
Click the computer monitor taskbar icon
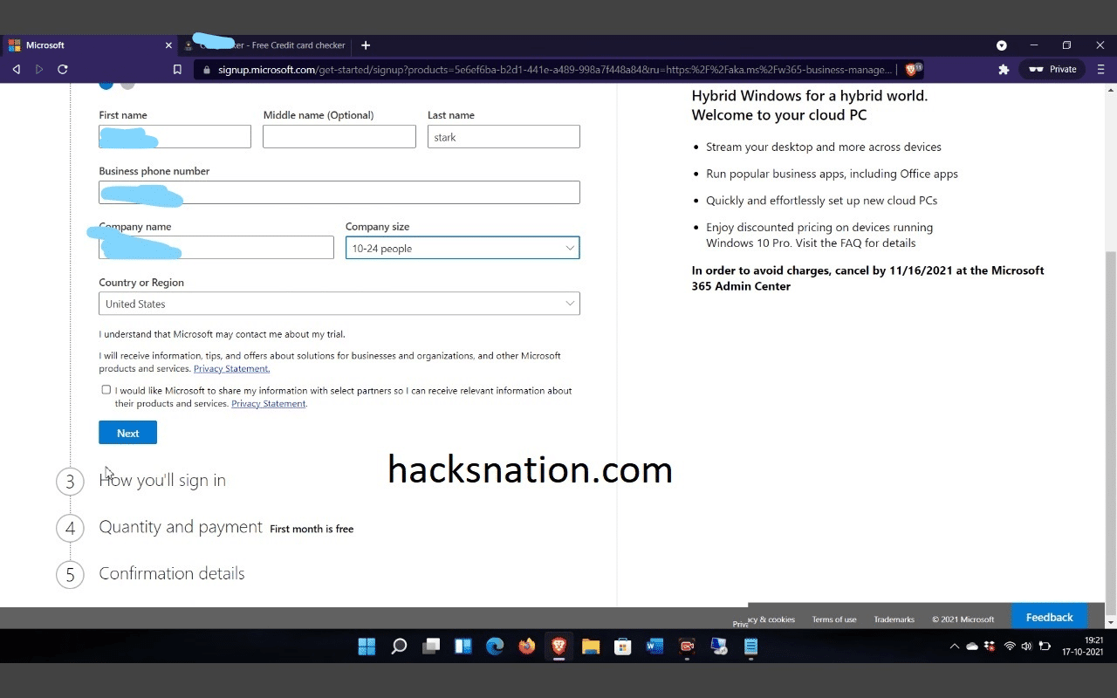tap(719, 647)
